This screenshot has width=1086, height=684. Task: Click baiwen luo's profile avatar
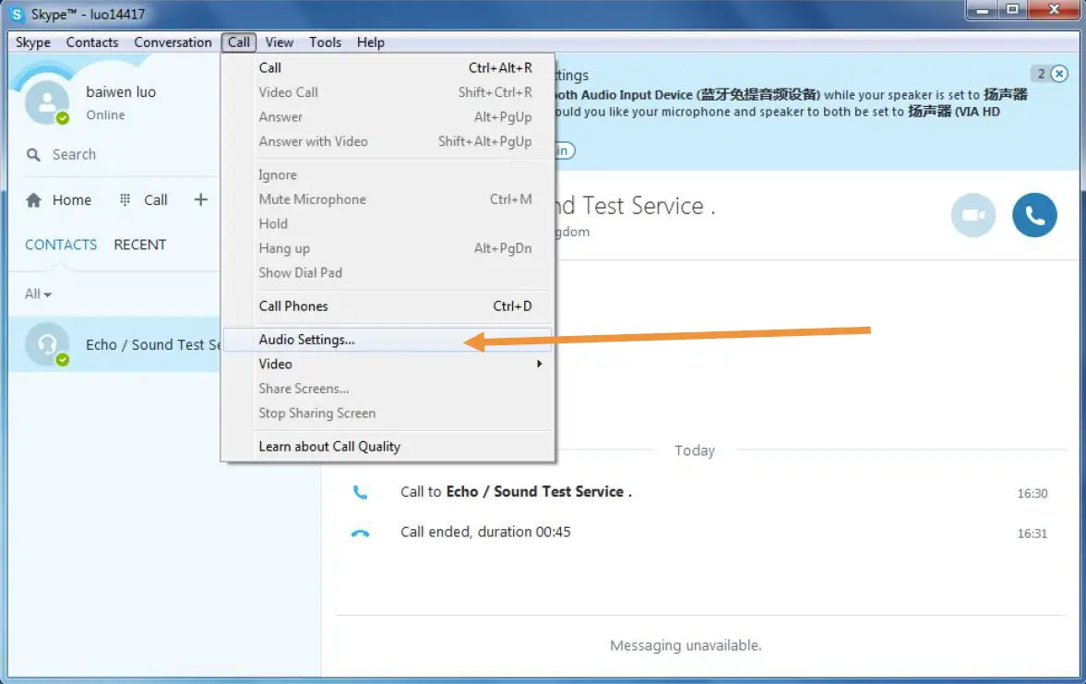point(46,102)
